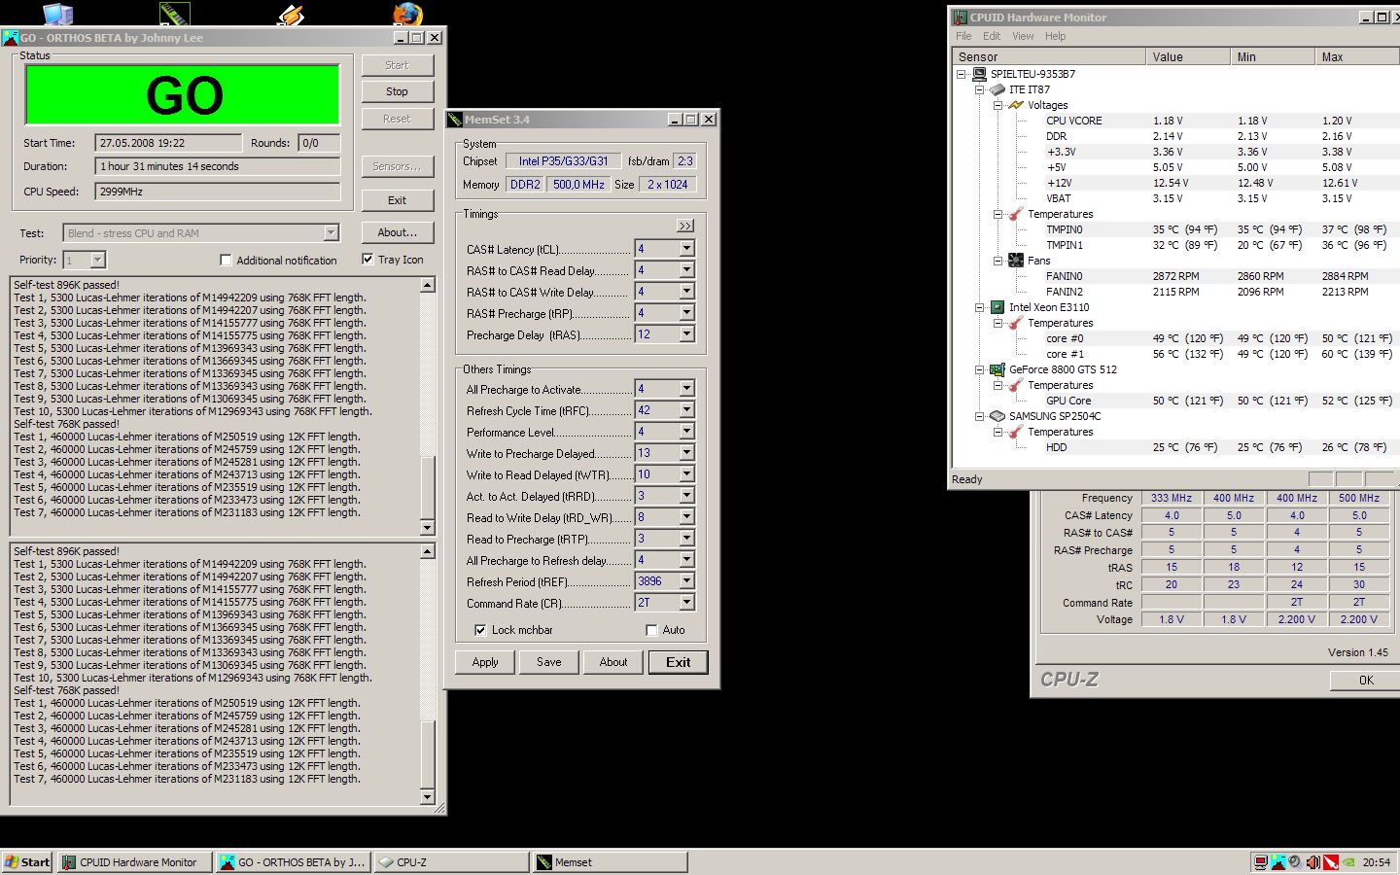Image resolution: width=1400 pixels, height=875 pixels.
Task: Open the memory stick desktop shortcut
Action: click(175, 14)
